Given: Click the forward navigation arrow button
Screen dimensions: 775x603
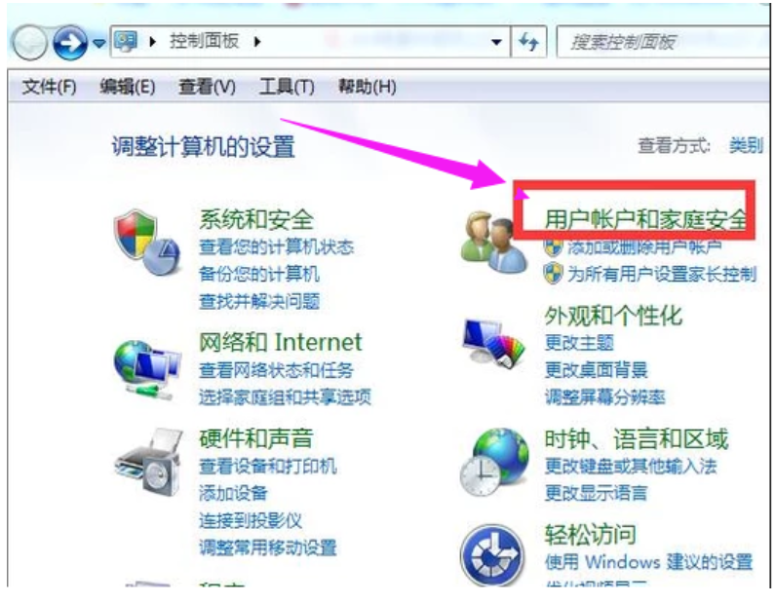Looking at the screenshot, I should pos(69,43).
